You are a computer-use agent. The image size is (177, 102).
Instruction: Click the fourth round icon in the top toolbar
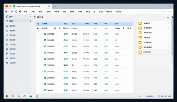pos(20,12)
